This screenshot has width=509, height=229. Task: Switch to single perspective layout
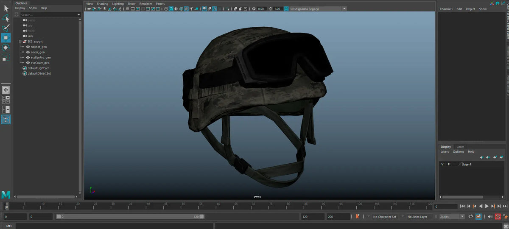tap(6, 90)
